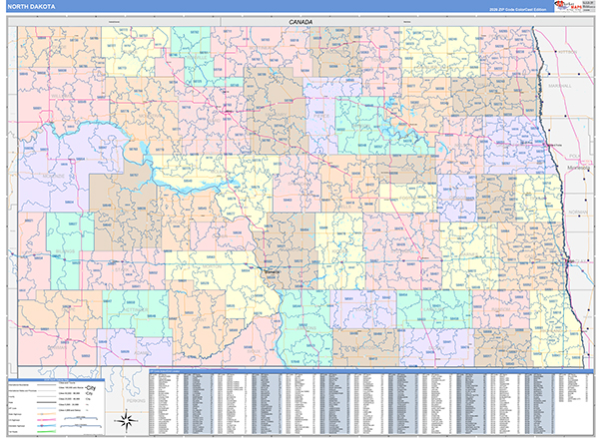
Task: Click the RENVILLE county label
Action: click(x=197, y=57)
